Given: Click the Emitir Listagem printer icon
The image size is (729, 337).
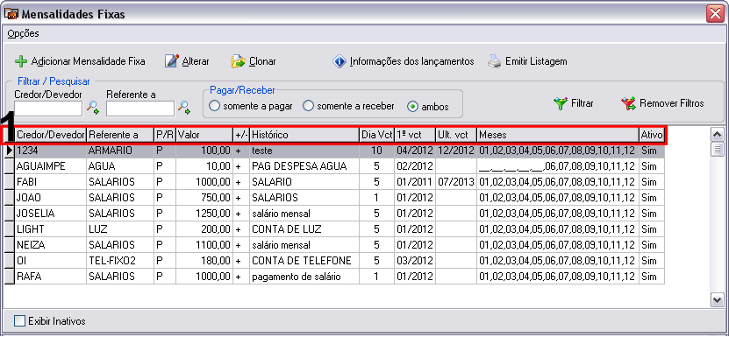Looking at the screenshot, I should pos(494,61).
